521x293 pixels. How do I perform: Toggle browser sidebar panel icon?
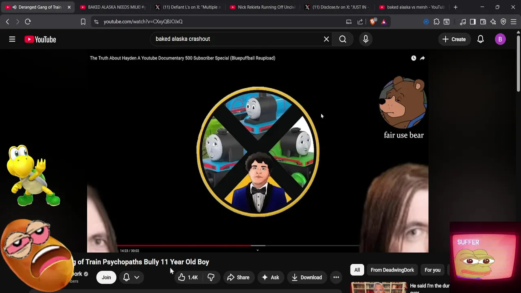473,22
